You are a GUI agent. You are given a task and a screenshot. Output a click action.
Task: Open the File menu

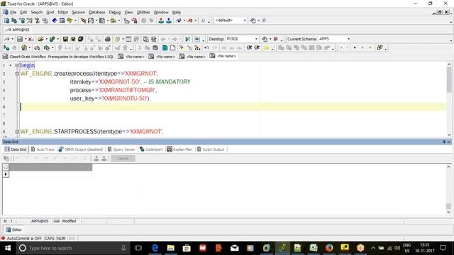click(13, 12)
